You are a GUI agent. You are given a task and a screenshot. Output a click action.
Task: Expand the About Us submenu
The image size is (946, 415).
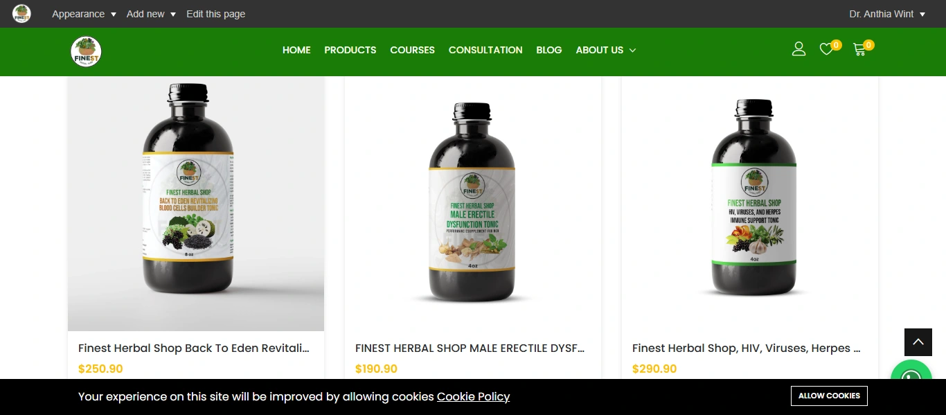(606, 50)
